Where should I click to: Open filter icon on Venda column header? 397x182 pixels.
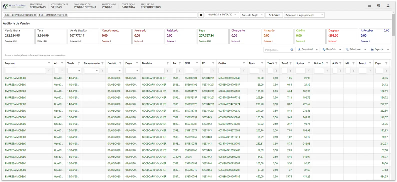[x=79, y=63]
